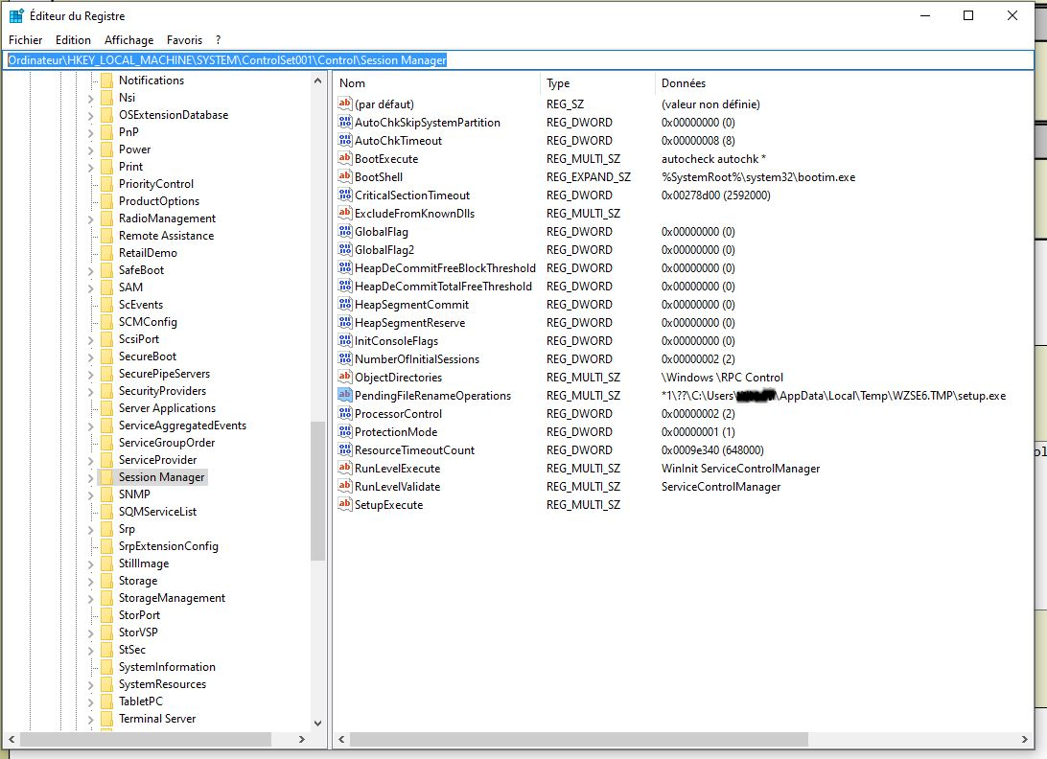Select the PriorityControl tree key
This screenshot has height=759, width=1047.
[x=156, y=184]
